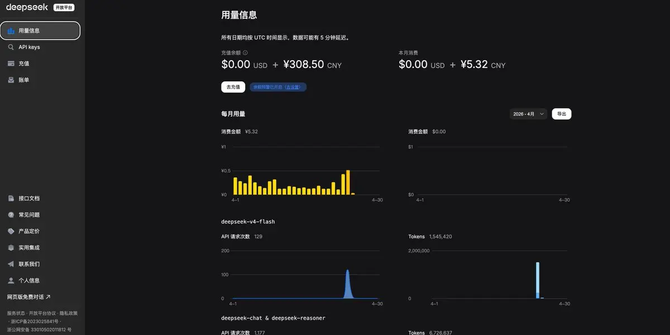Image resolution: width=670 pixels, height=335 pixels.
Task: Click the 去充值 button
Action: (x=233, y=87)
